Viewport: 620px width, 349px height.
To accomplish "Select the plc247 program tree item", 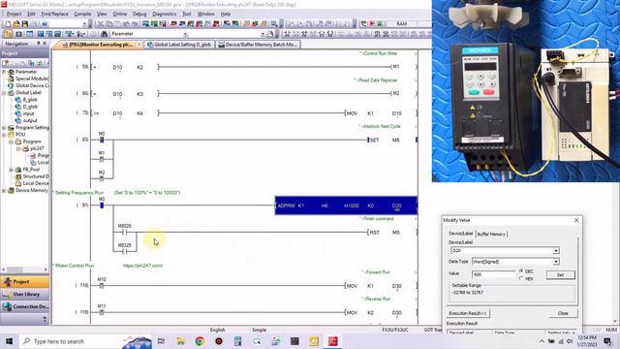I will point(37,148).
